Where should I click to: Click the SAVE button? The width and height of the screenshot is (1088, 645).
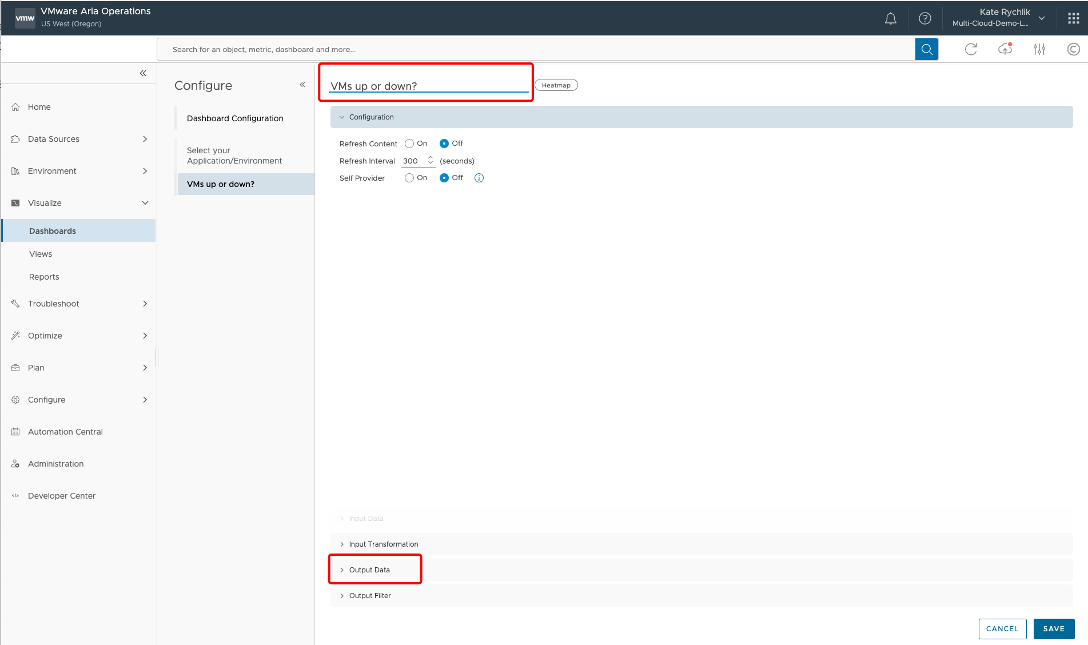[1054, 628]
